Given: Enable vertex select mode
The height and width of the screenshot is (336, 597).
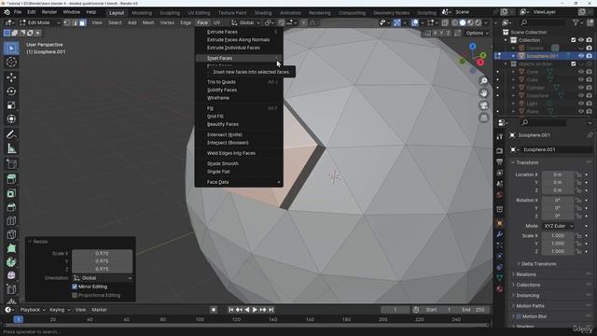Looking at the screenshot, I should [67, 22].
